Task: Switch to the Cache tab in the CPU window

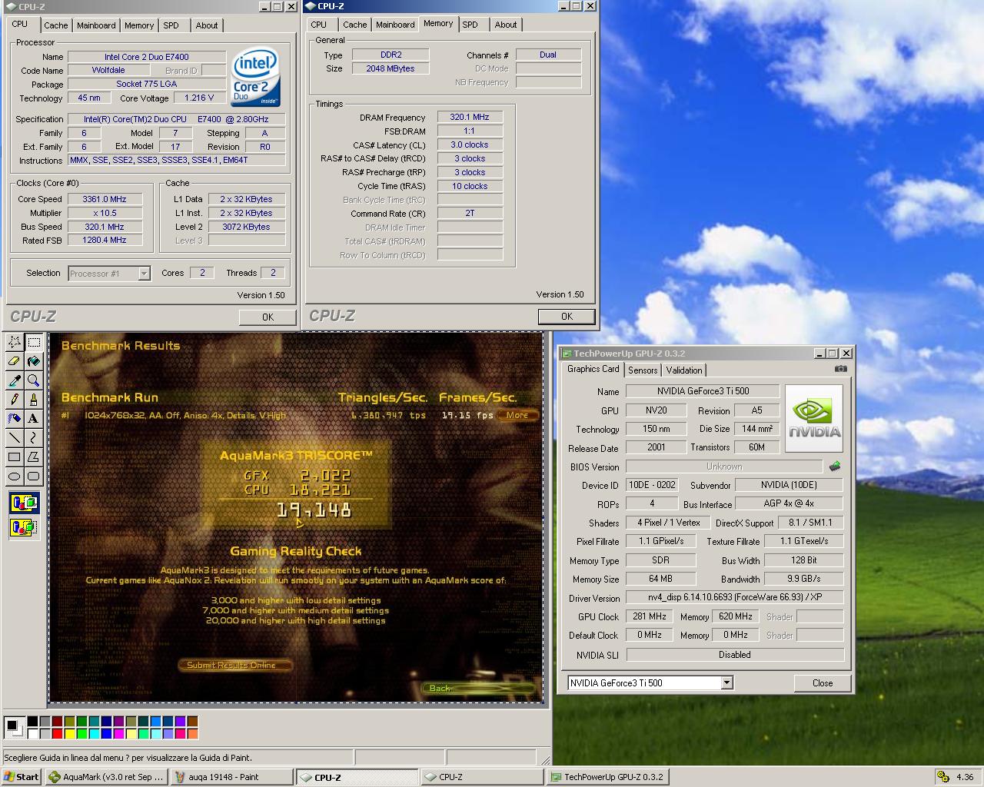Action: [x=55, y=25]
